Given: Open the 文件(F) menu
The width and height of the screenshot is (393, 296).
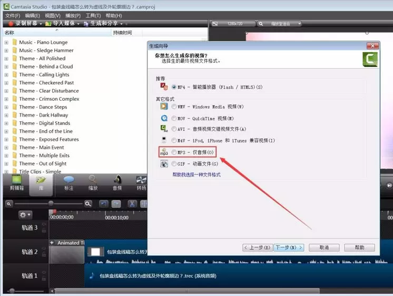Looking at the screenshot, I should (13, 16).
